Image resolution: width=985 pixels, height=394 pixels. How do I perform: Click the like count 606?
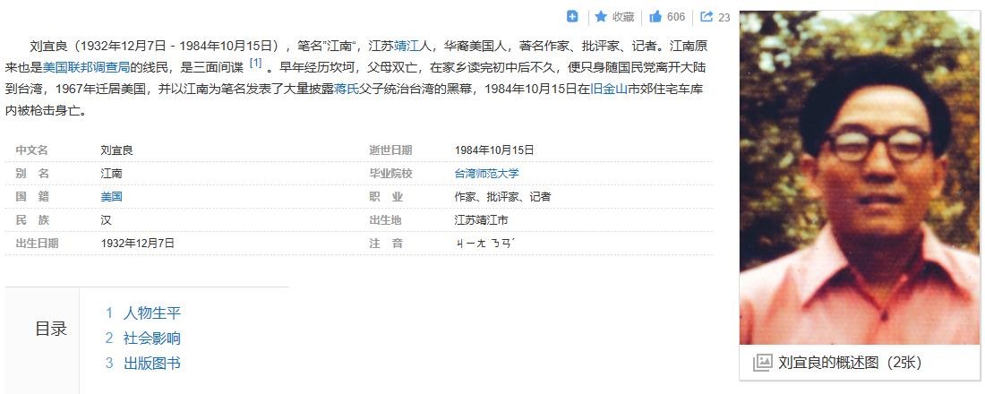[x=676, y=16]
